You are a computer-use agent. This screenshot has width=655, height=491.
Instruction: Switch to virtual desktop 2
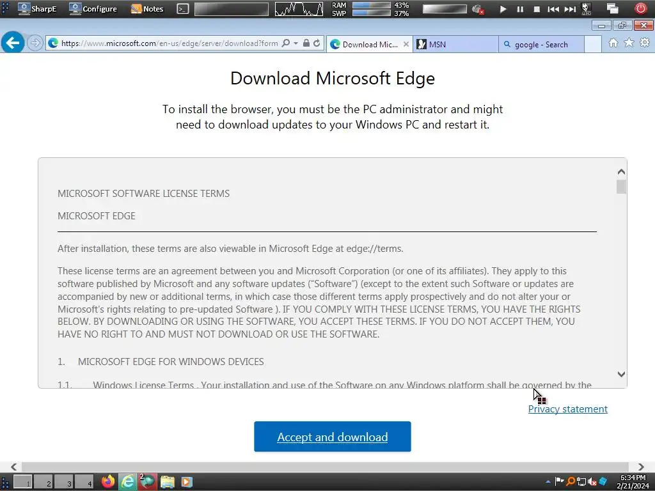(43, 482)
